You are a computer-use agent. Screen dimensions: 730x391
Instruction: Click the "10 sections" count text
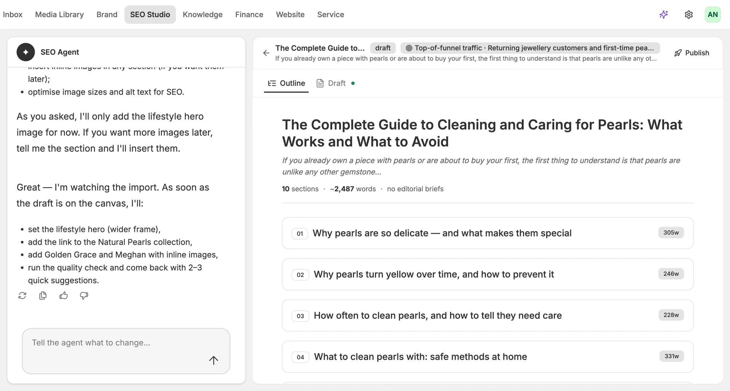click(x=300, y=189)
